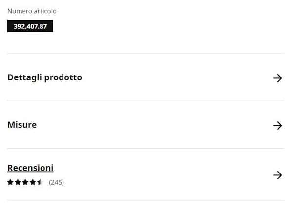Open the underlined Recensioni link
This screenshot has height=211, width=293.
coord(30,168)
